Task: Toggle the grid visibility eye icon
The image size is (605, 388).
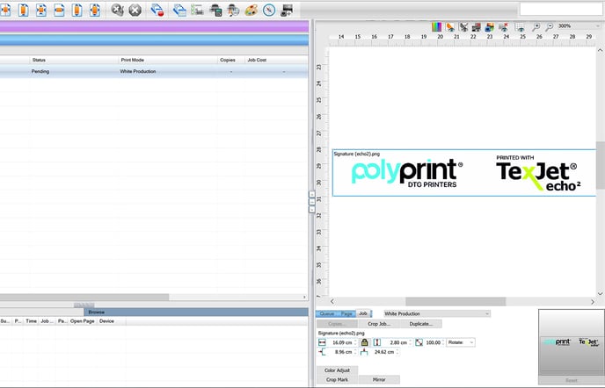Action: click(520, 27)
